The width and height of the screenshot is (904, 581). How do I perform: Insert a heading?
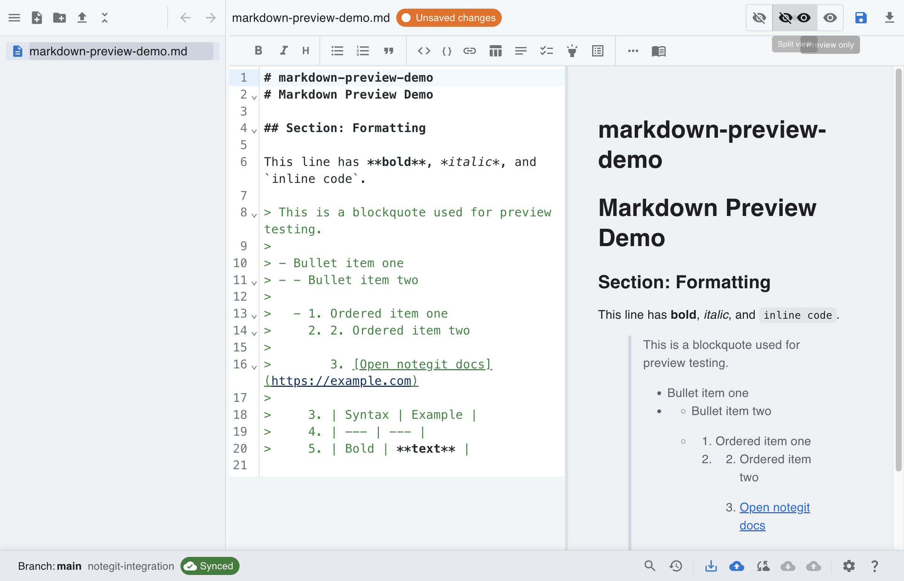point(306,50)
